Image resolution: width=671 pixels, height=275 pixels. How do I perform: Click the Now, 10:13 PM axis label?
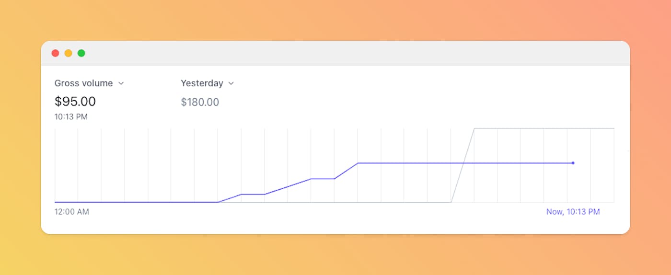click(573, 212)
